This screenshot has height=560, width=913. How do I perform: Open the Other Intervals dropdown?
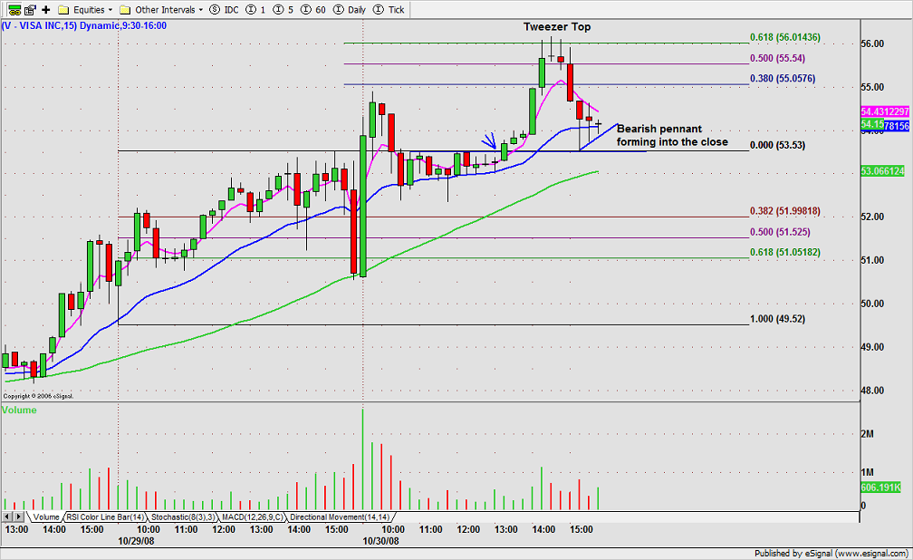[161, 10]
